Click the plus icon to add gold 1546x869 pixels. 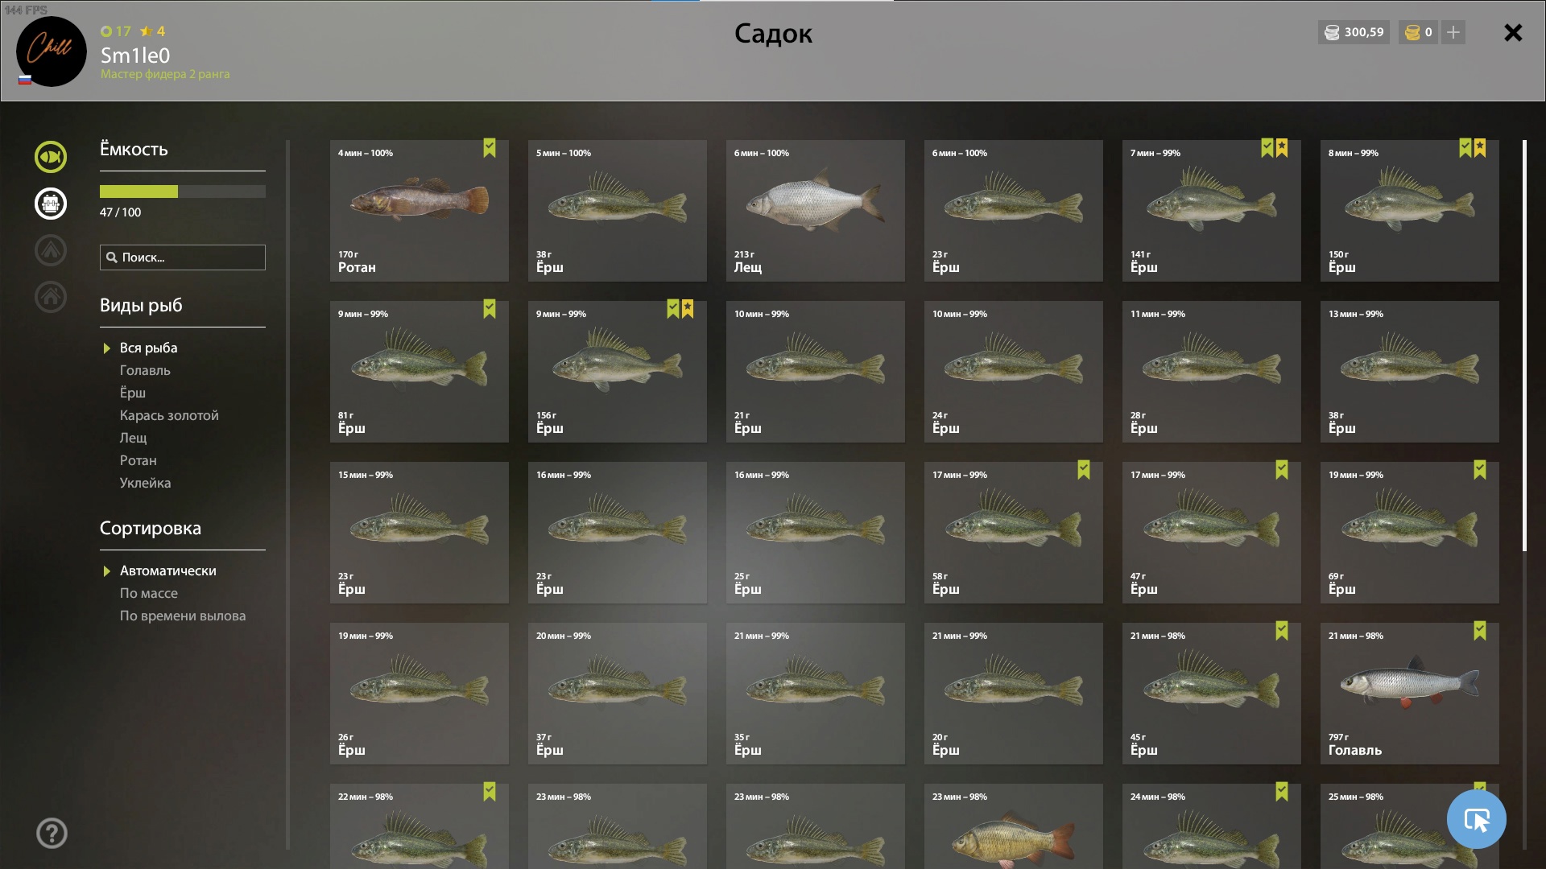click(x=1453, y=32)
